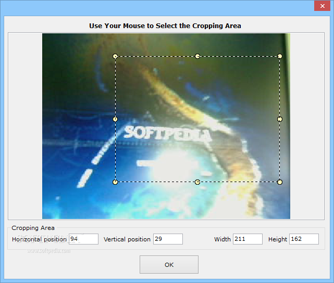Click the Vertical position input field

click(x=168, y=239)
